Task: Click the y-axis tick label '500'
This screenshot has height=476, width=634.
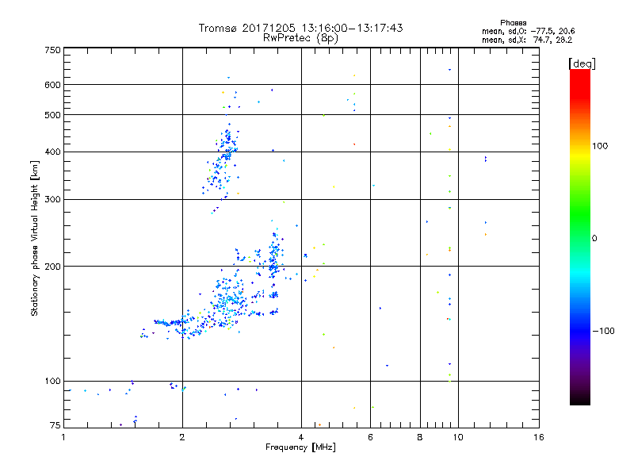Action: click(52, 115)
